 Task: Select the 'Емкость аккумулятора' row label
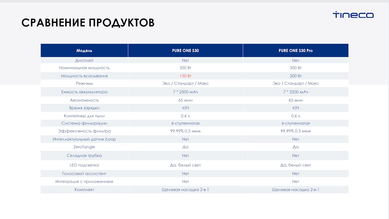[84, 92]
